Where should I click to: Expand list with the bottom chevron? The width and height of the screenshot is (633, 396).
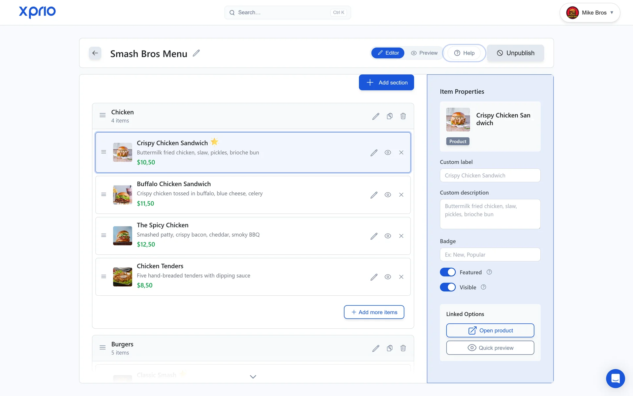pos(253,377)
